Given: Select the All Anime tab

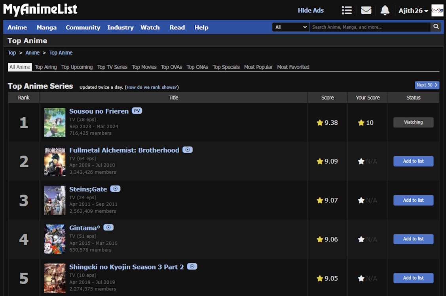Looking at the screenshot, I should point(20,67).
